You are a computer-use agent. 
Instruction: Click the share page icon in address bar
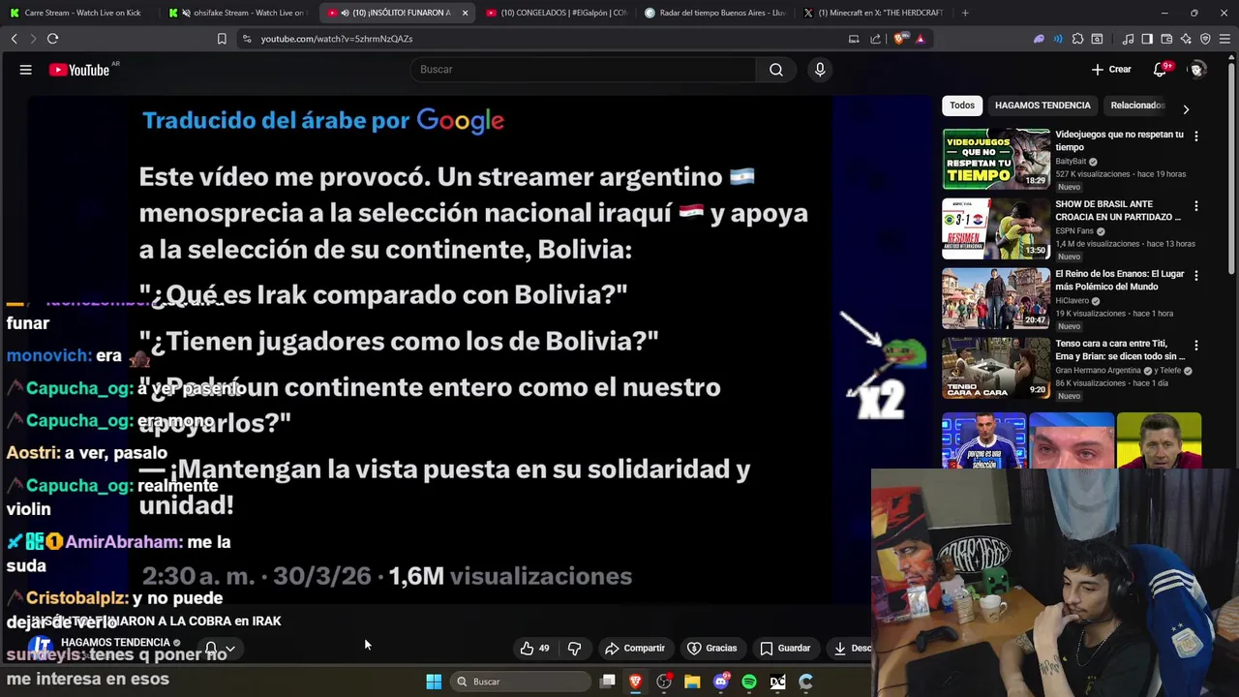[876, 39]
